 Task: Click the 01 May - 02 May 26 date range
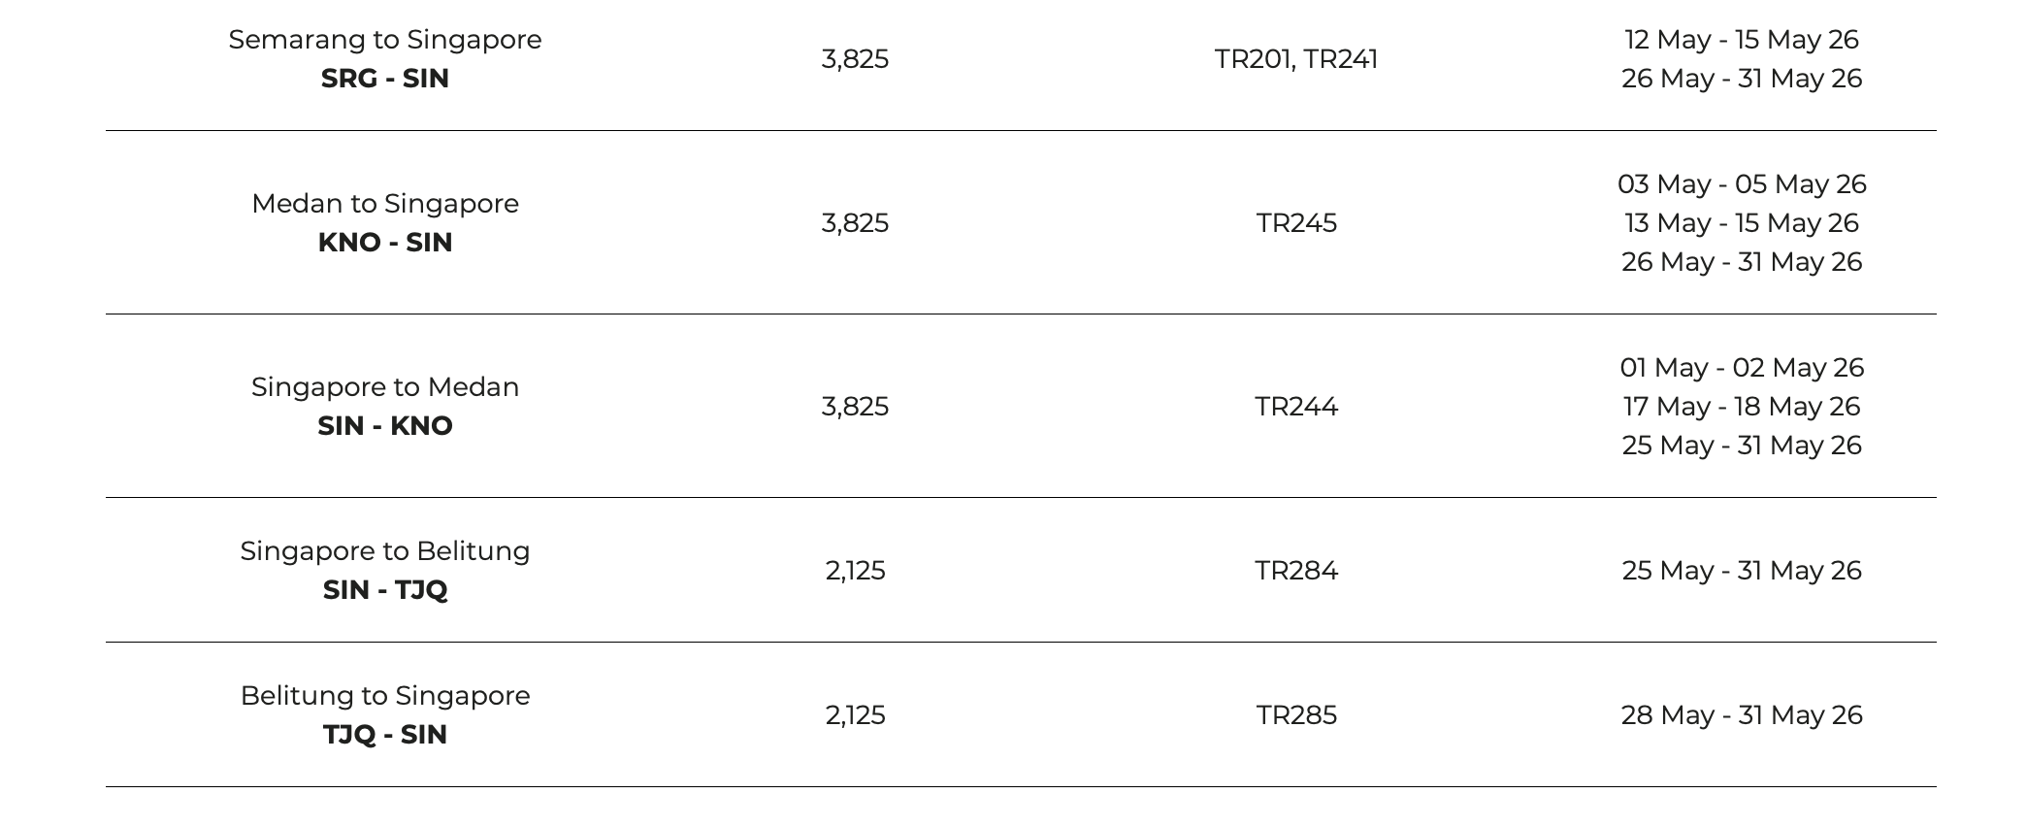tap(1742, 368)
